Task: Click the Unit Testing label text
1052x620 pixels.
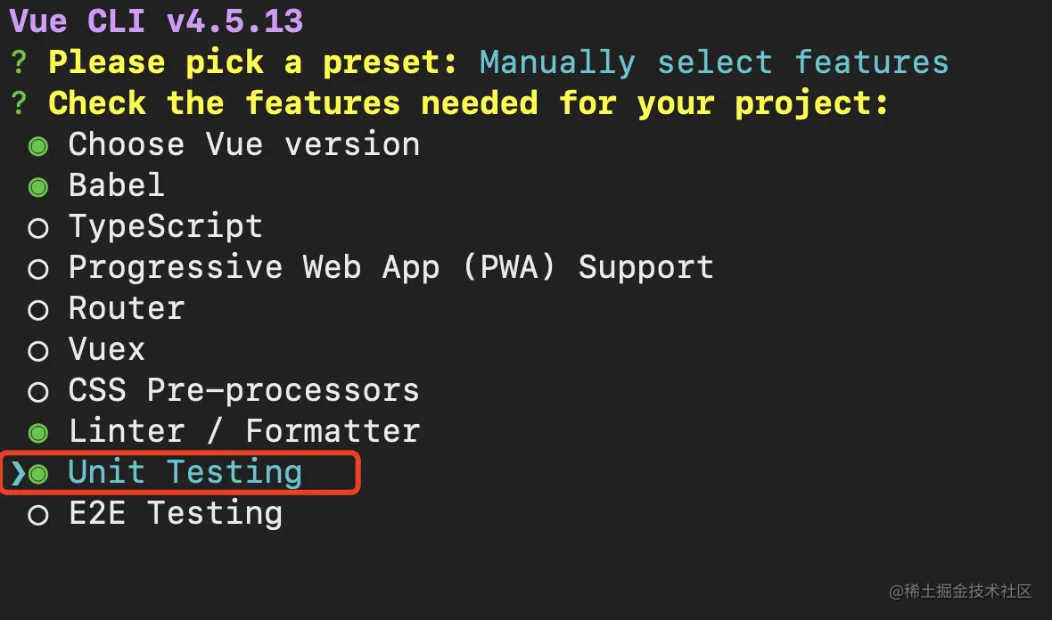Action: (x=185, y=472)
